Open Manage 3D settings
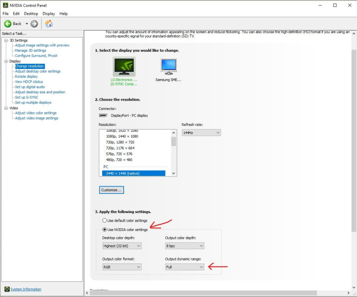The height and width of the screenshot is (297, 357). tap(30, 50)
